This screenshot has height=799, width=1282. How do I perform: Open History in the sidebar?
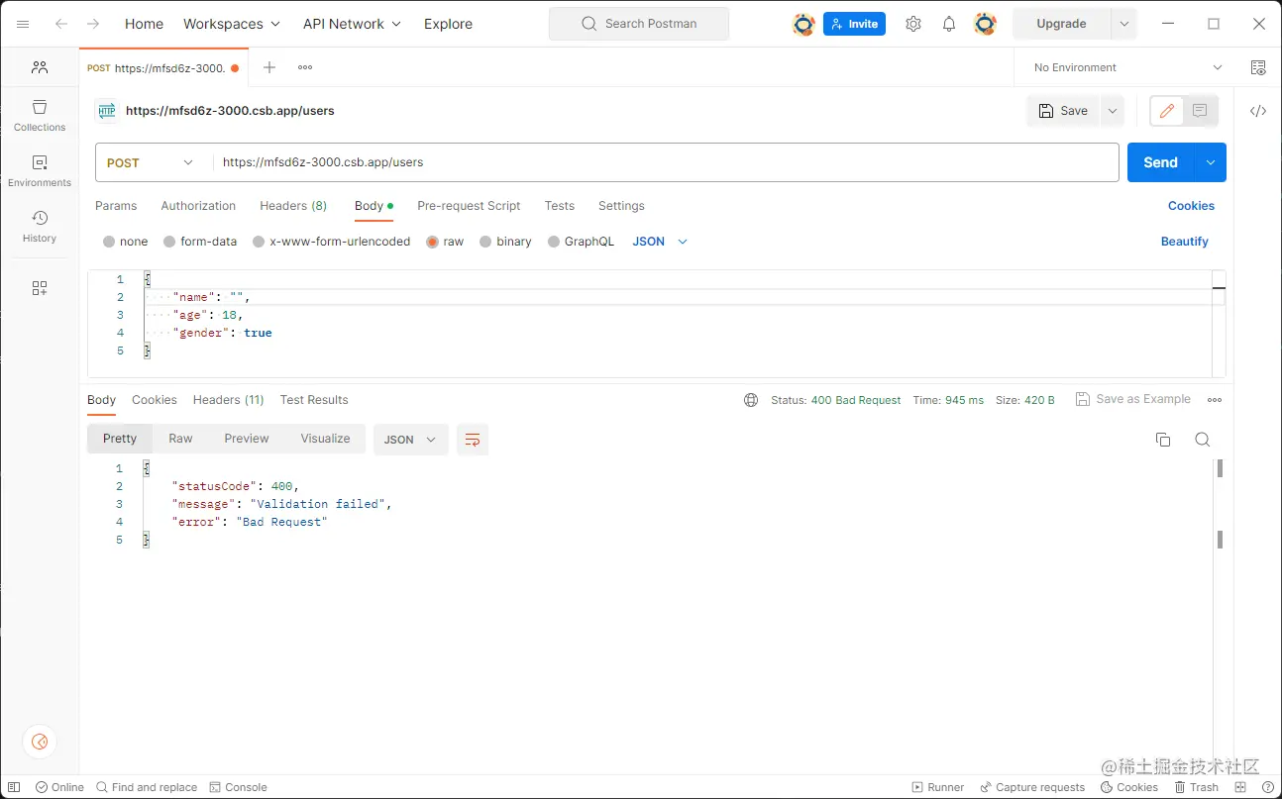coord(40,226)
